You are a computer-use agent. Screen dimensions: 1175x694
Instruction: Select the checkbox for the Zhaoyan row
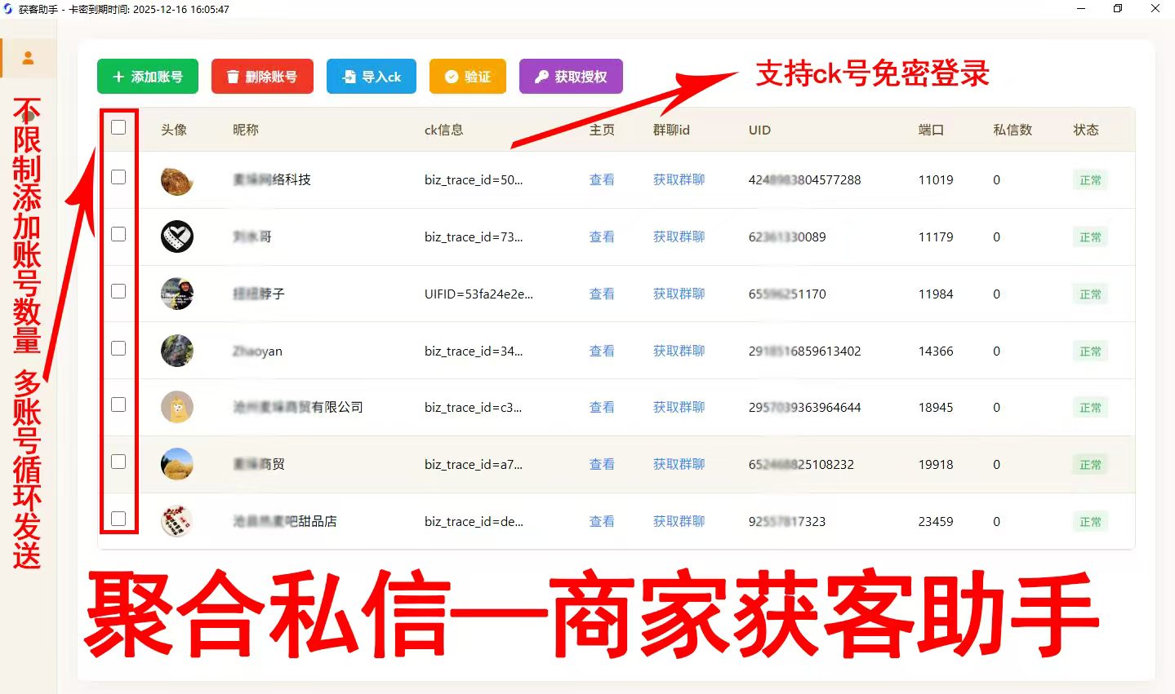point(118,348)
